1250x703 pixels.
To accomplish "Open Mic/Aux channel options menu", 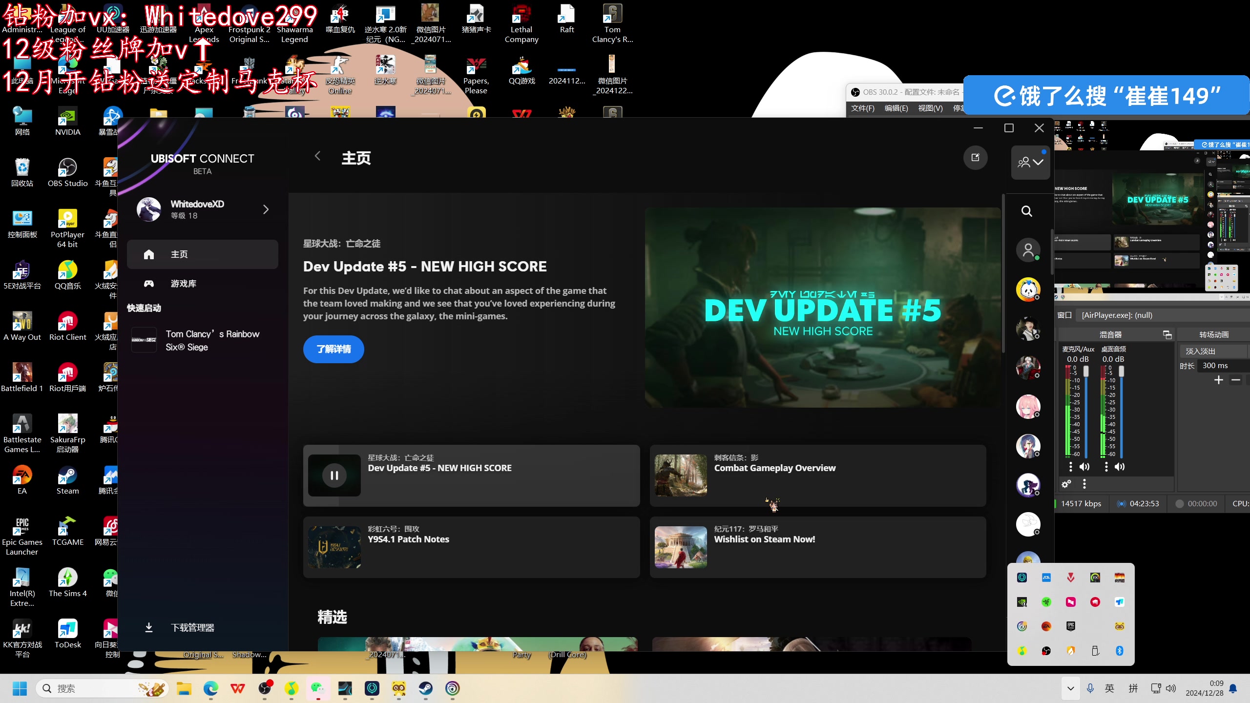I will 1071,467.
